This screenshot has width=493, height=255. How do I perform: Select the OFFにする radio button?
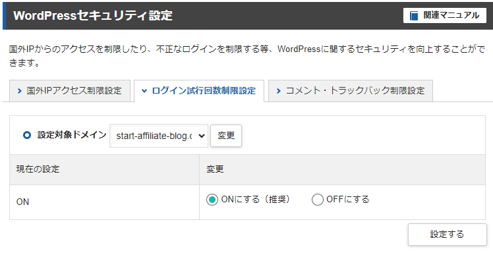(x=317, y=200)
